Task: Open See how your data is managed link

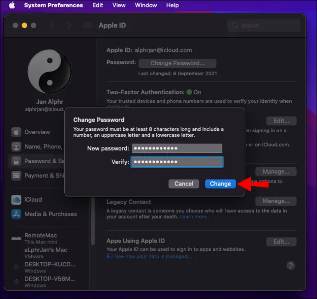Action: [x=153, y=257]
